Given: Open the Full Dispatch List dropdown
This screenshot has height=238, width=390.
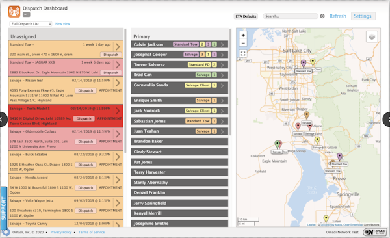Looking at the screenshot, I should point(31,24).
